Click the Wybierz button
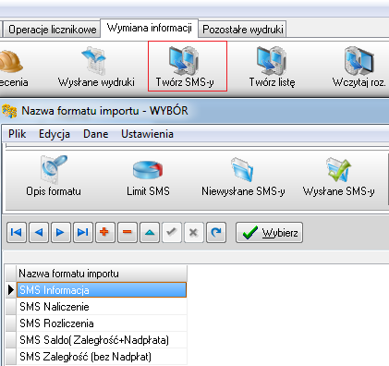The image size is (389, 366). coord(269,232)
